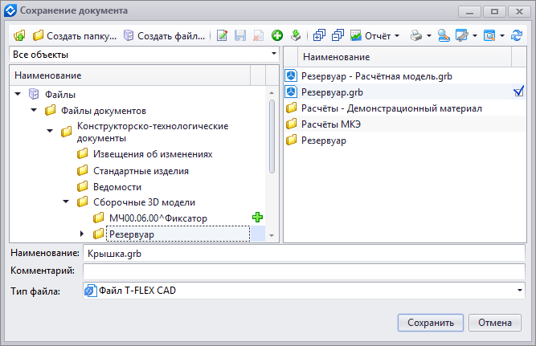Collapse Конструкторско-технологические документы node
Image resolution: width=536 pixels, height=346 pixels.
50,131
